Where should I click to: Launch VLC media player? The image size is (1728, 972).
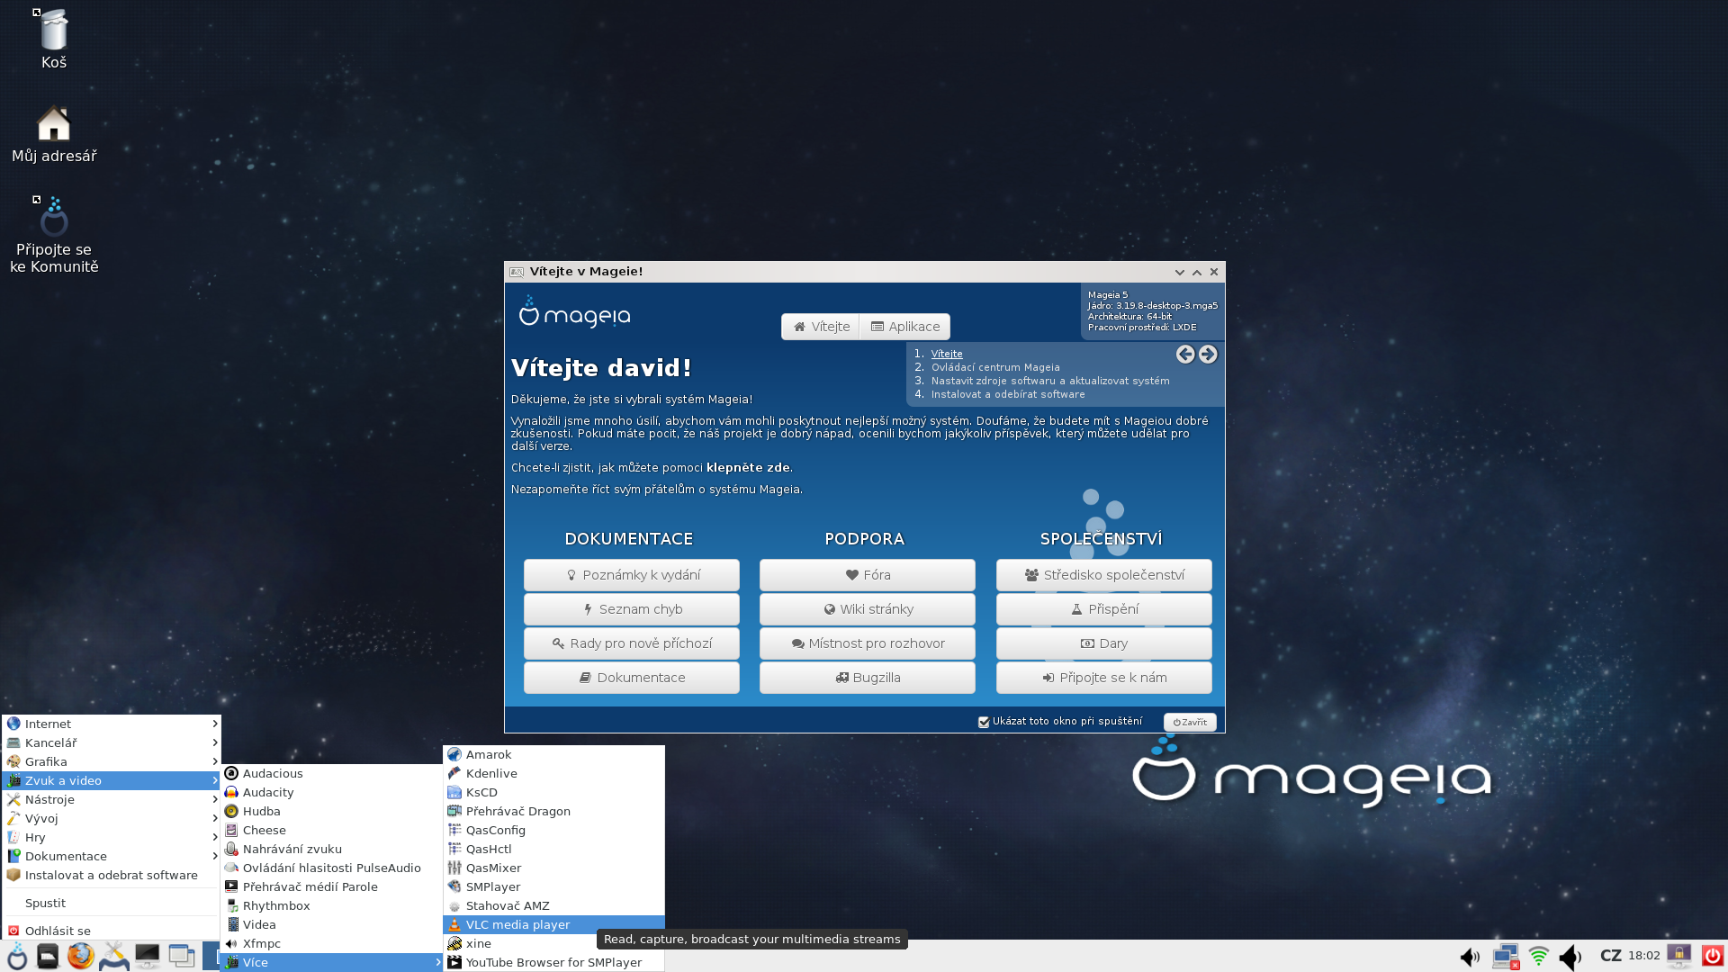pos(553,924)
